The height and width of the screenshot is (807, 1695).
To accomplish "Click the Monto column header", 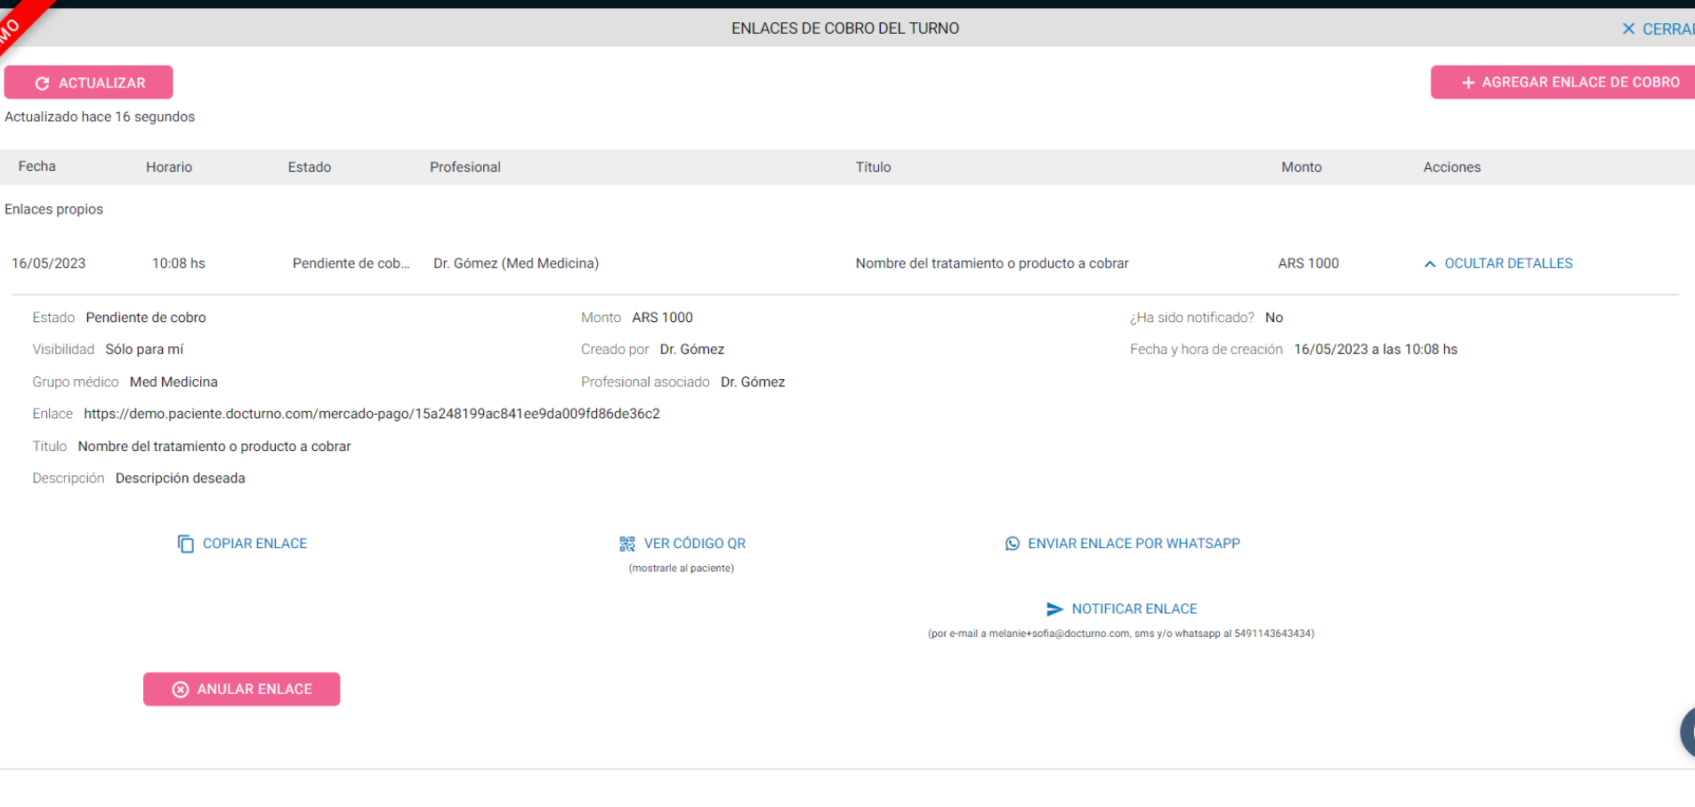I will [1302, 167].
